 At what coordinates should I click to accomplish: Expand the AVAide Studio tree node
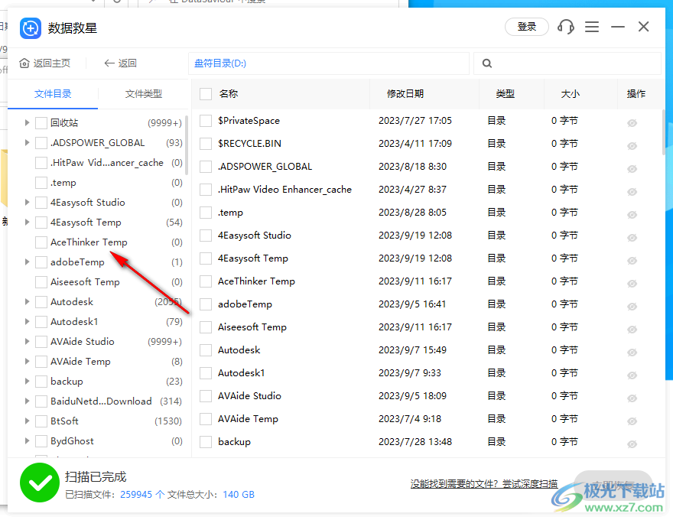(27, 341)
